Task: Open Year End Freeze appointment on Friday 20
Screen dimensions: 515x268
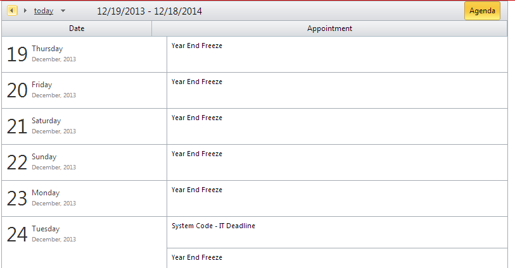Action: (x=197, y=82)
